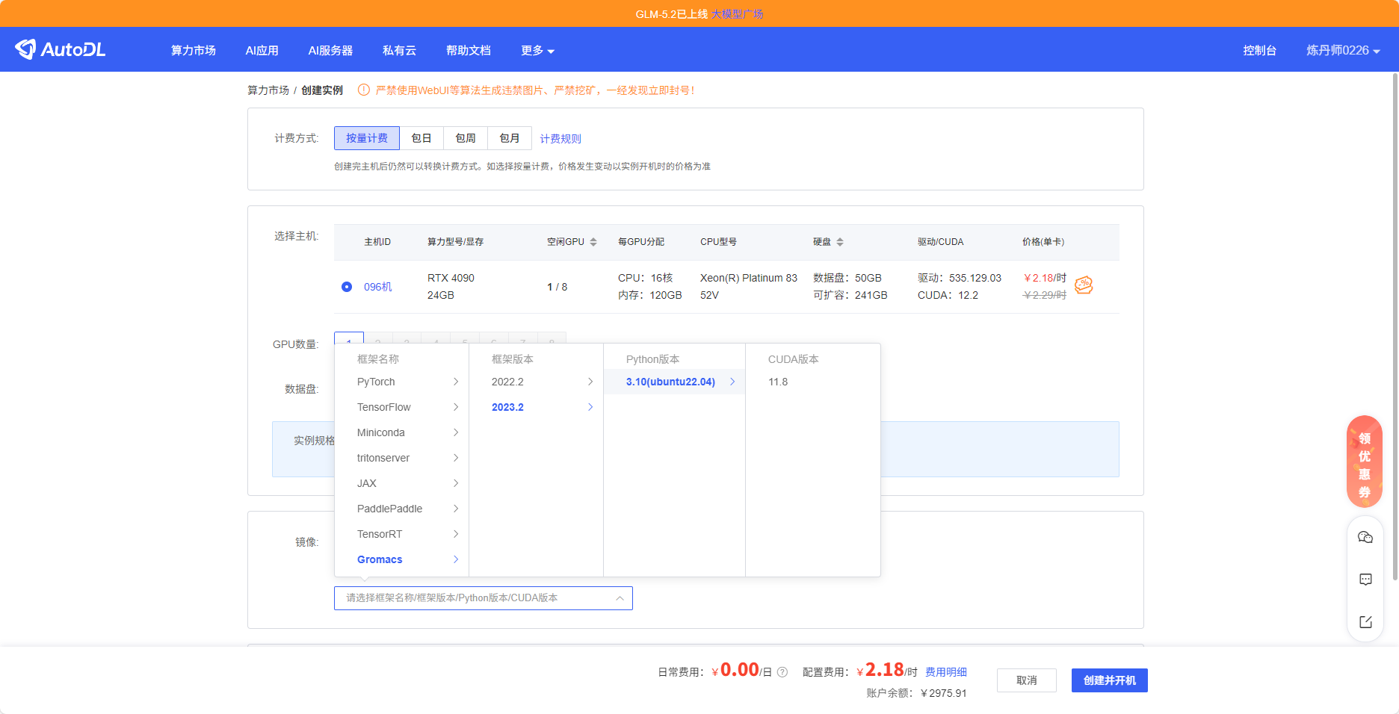Expand the Miniconda framework option
The image size is (1399, 714).
click(401, 432)
